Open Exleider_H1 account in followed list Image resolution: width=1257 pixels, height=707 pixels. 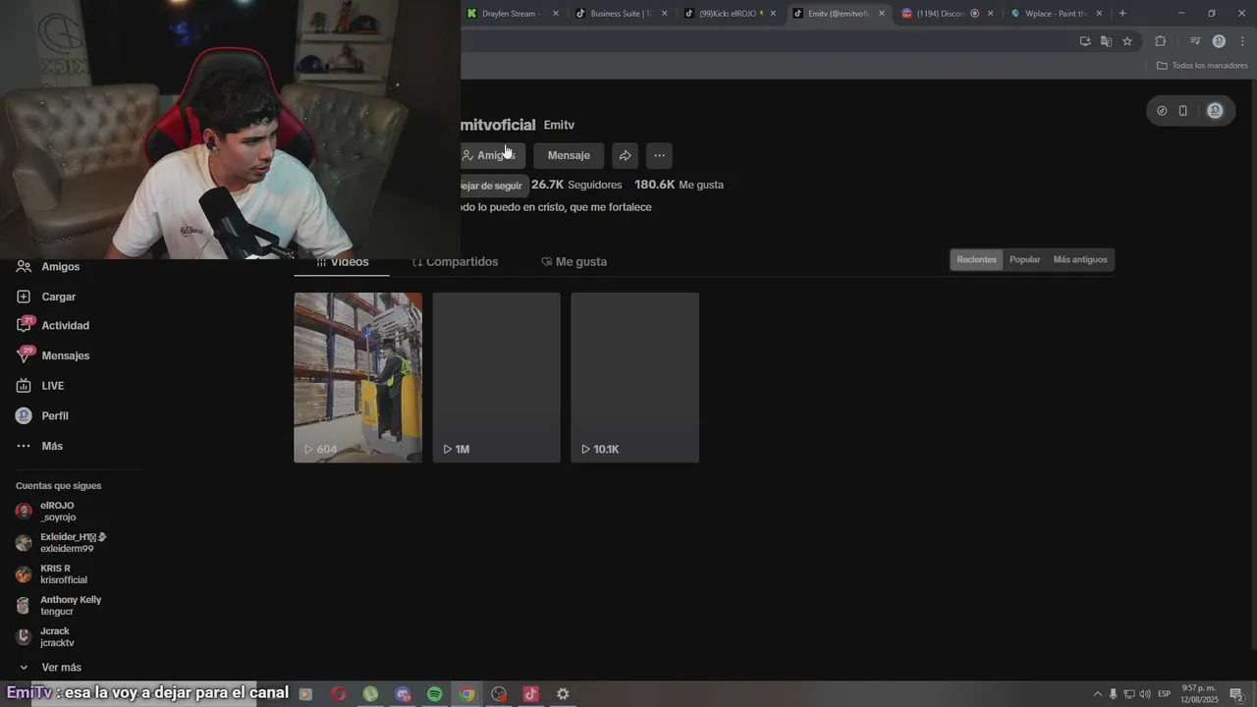61,543
